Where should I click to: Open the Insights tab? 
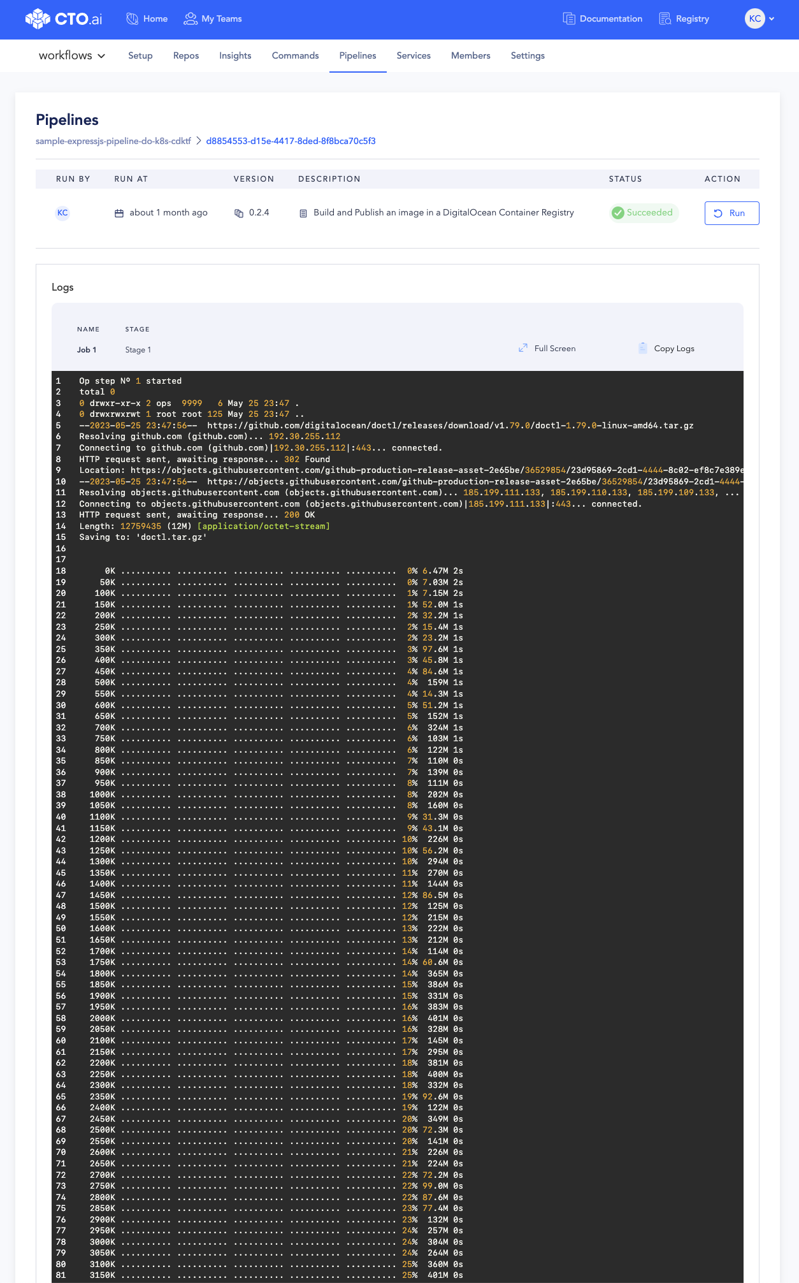pos(235,55)
